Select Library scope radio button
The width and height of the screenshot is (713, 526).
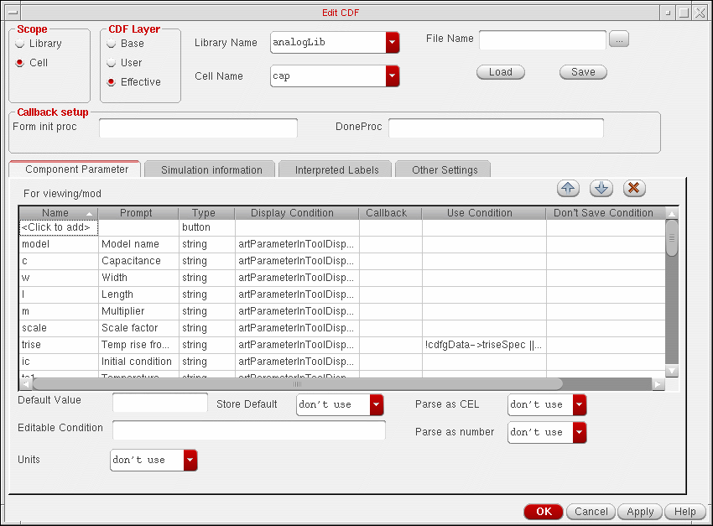click(20, 44)
